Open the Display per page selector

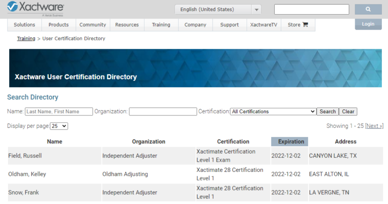coord(59,126)
